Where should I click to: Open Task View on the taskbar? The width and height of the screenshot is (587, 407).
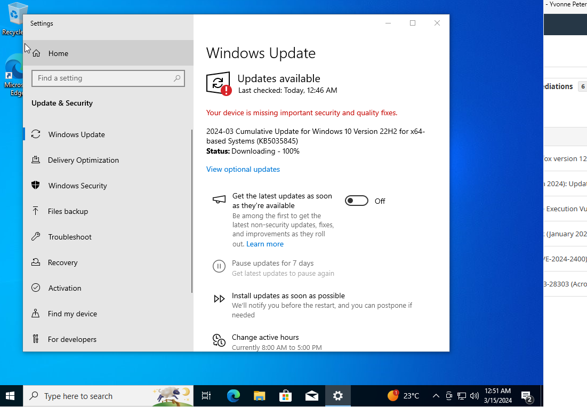tap(206, 396)
